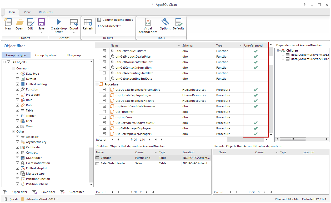The image size is (331, 203).
Task: Open Visual dependencies viewer
Action: (x=148, y=24)
